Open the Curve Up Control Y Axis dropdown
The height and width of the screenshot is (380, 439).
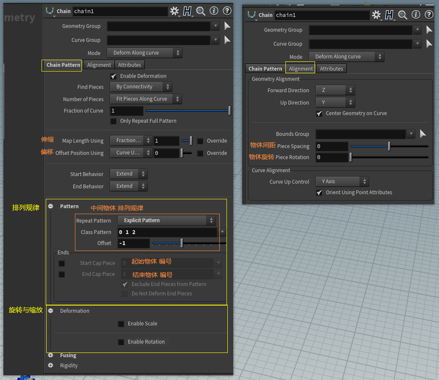(x=342, y=182)
